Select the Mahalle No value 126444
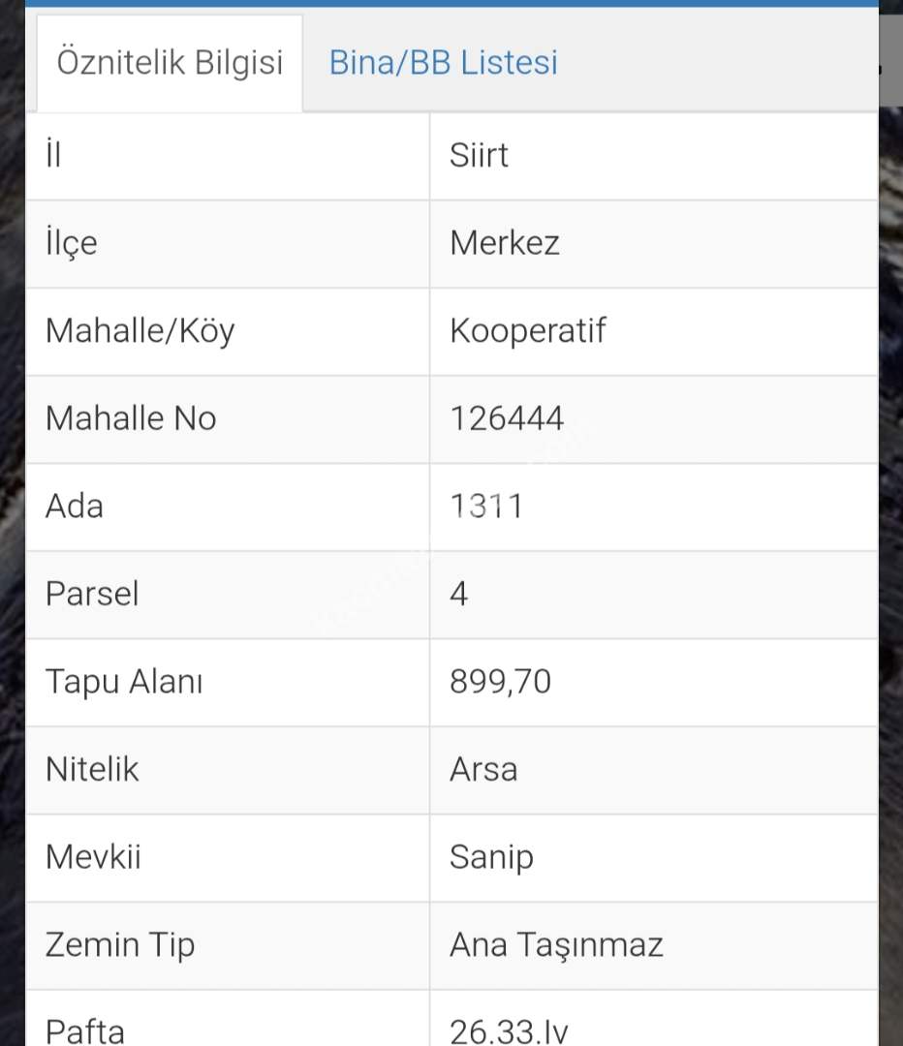The height and width of the screenshot is (1046, 903). [507, 418]
